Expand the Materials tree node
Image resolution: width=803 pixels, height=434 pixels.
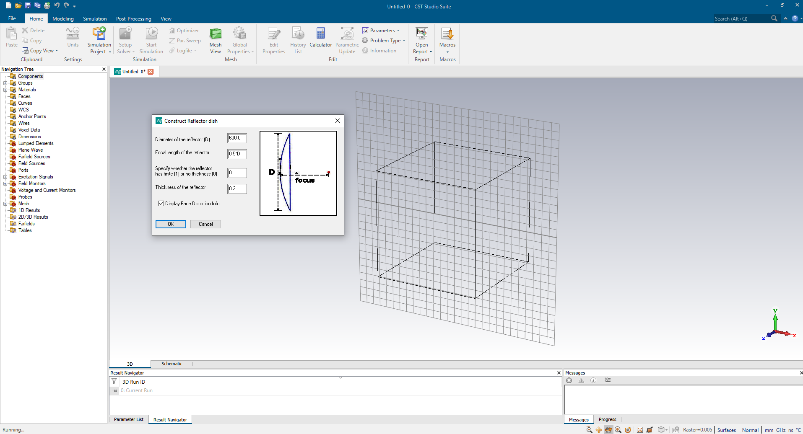click(x=5, y=90)
